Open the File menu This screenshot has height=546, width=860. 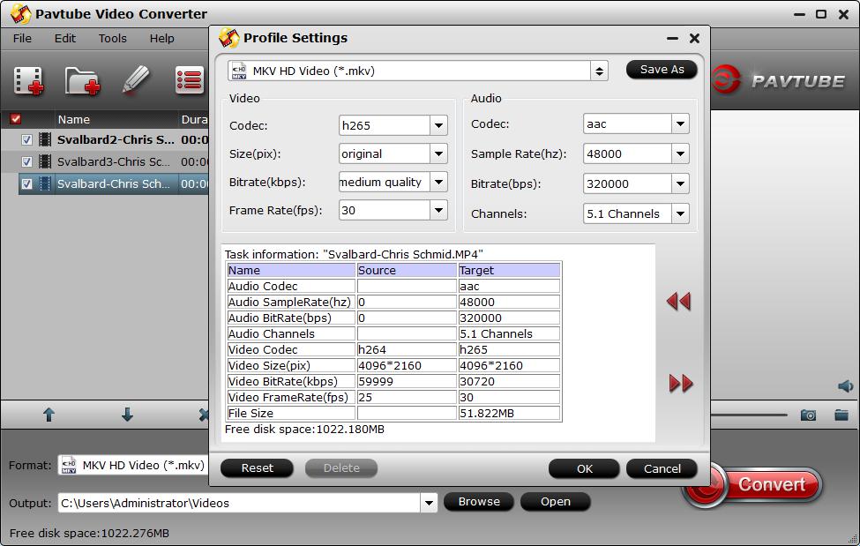[22, 39]
